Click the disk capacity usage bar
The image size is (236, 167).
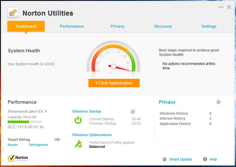pos(25,122)
